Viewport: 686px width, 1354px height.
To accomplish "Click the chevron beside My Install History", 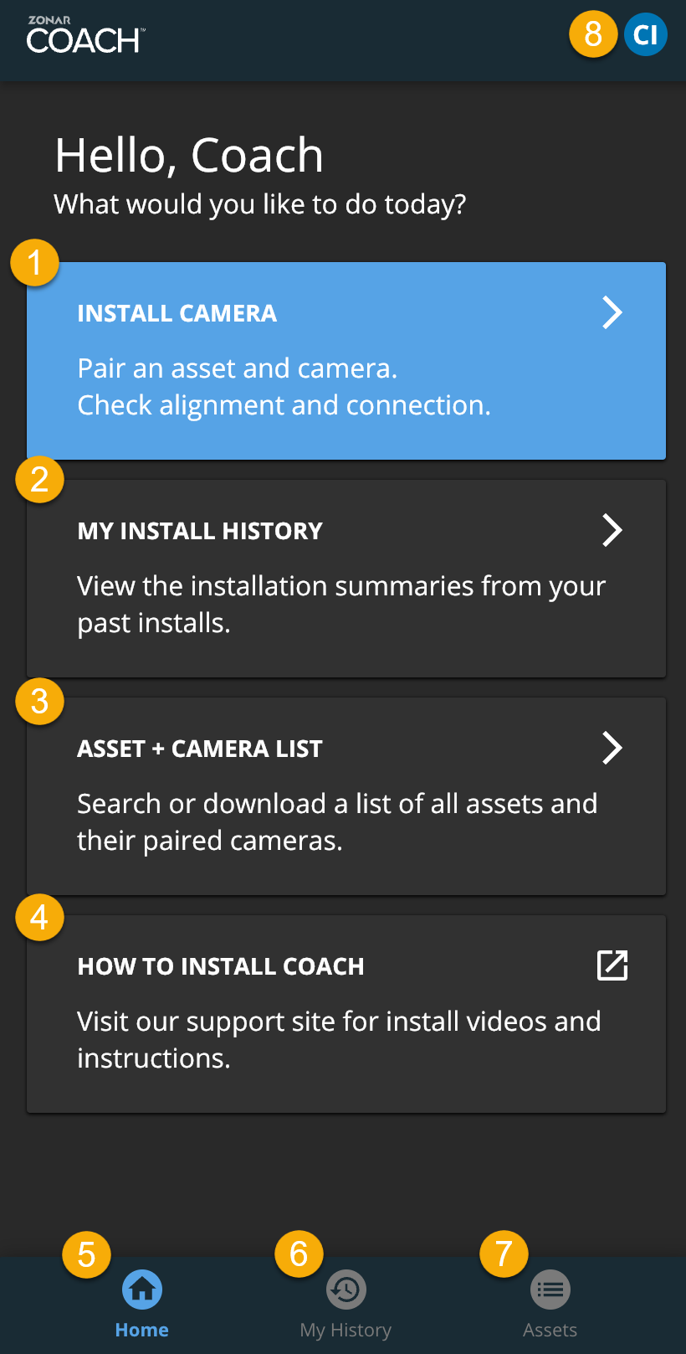I will pyautogui.click(x=612, y=530).
